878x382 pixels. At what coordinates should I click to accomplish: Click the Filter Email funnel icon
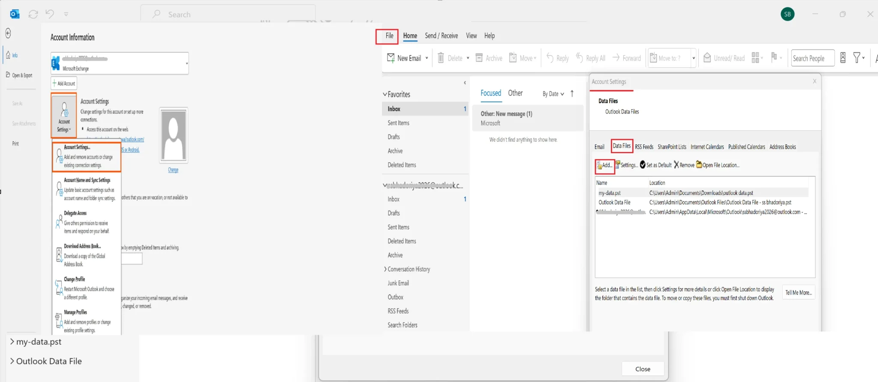coord(857,57)
